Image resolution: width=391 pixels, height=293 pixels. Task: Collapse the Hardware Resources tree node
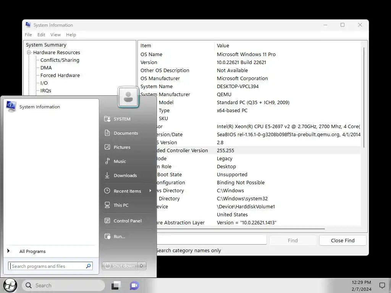(x=29, y=53)
